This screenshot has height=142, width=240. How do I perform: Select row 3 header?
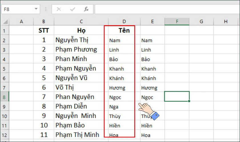pos(5,49)
